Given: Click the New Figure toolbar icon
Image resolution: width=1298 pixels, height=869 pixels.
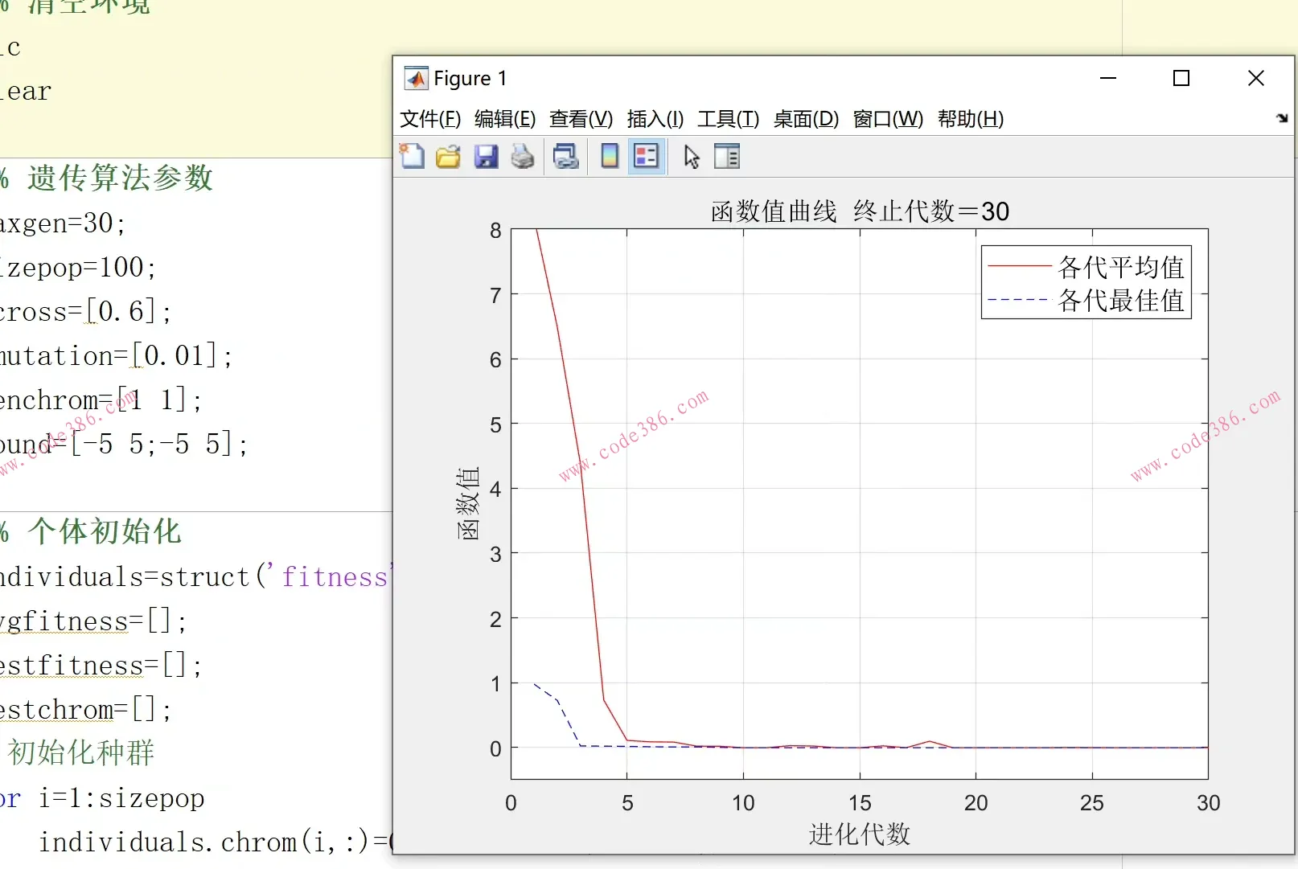Looking at the screenshot, I should (413, 156).
